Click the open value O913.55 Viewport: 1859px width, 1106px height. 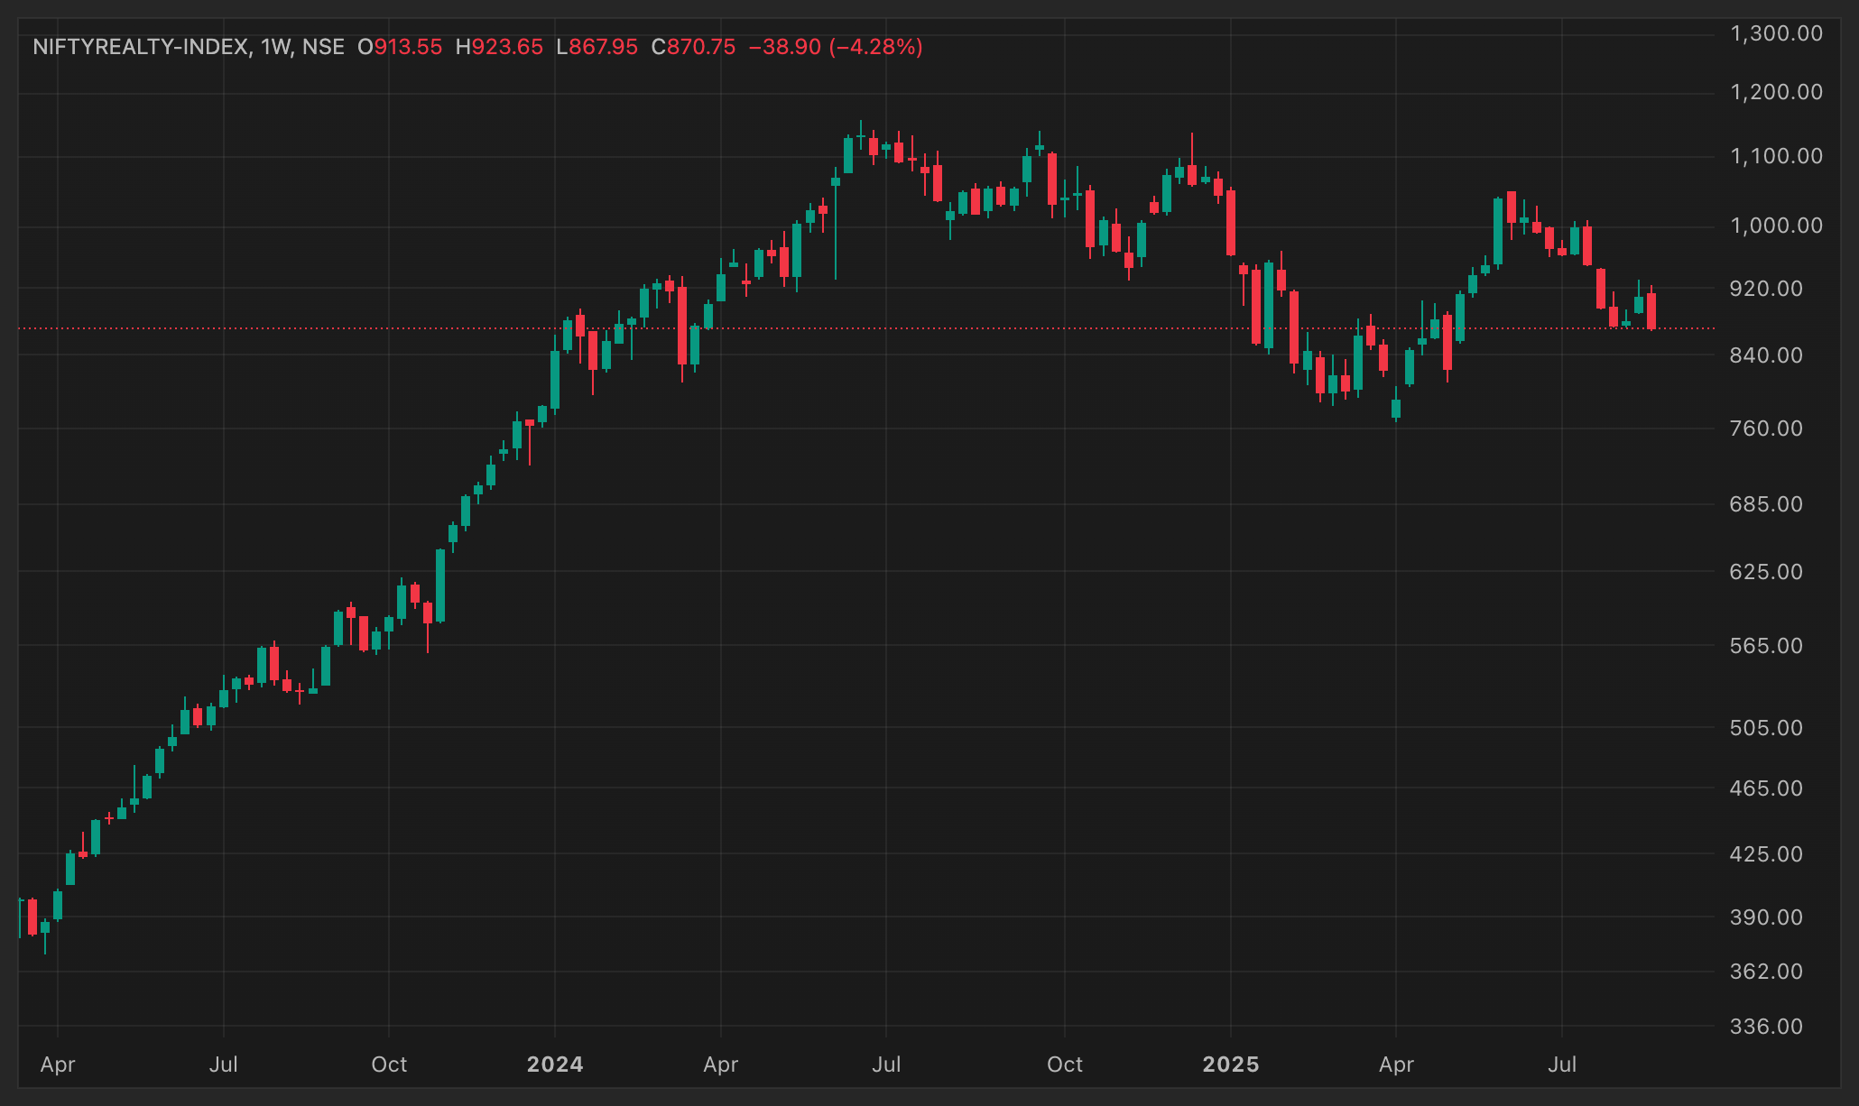click(x=400, y=47)
